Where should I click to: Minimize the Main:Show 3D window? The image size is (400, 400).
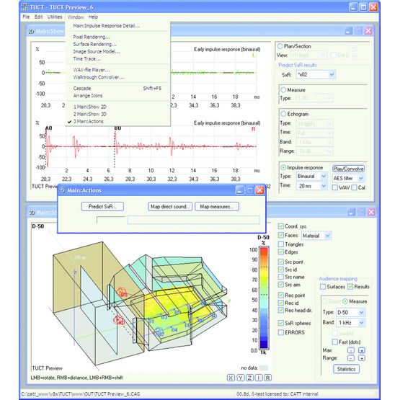point(352,212)
